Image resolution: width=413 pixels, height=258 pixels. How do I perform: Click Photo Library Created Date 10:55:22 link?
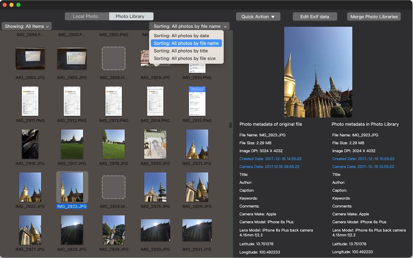pos(363,159)
